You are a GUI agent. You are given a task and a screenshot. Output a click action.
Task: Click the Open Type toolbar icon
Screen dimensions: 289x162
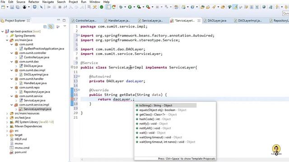[202, 7]
